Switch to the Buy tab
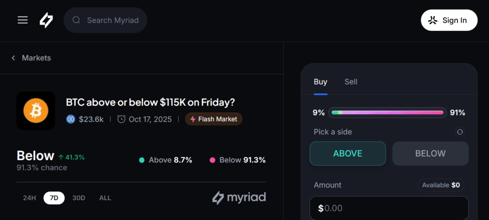Viewport: 489px width, 220px height. coord(320,82)
